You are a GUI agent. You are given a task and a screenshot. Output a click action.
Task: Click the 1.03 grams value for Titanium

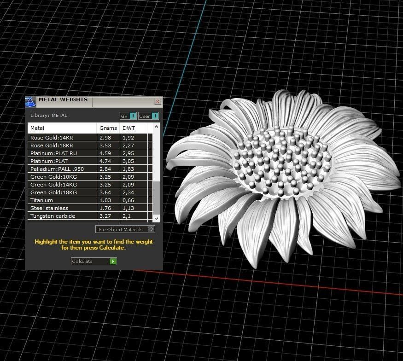point(105,200)
